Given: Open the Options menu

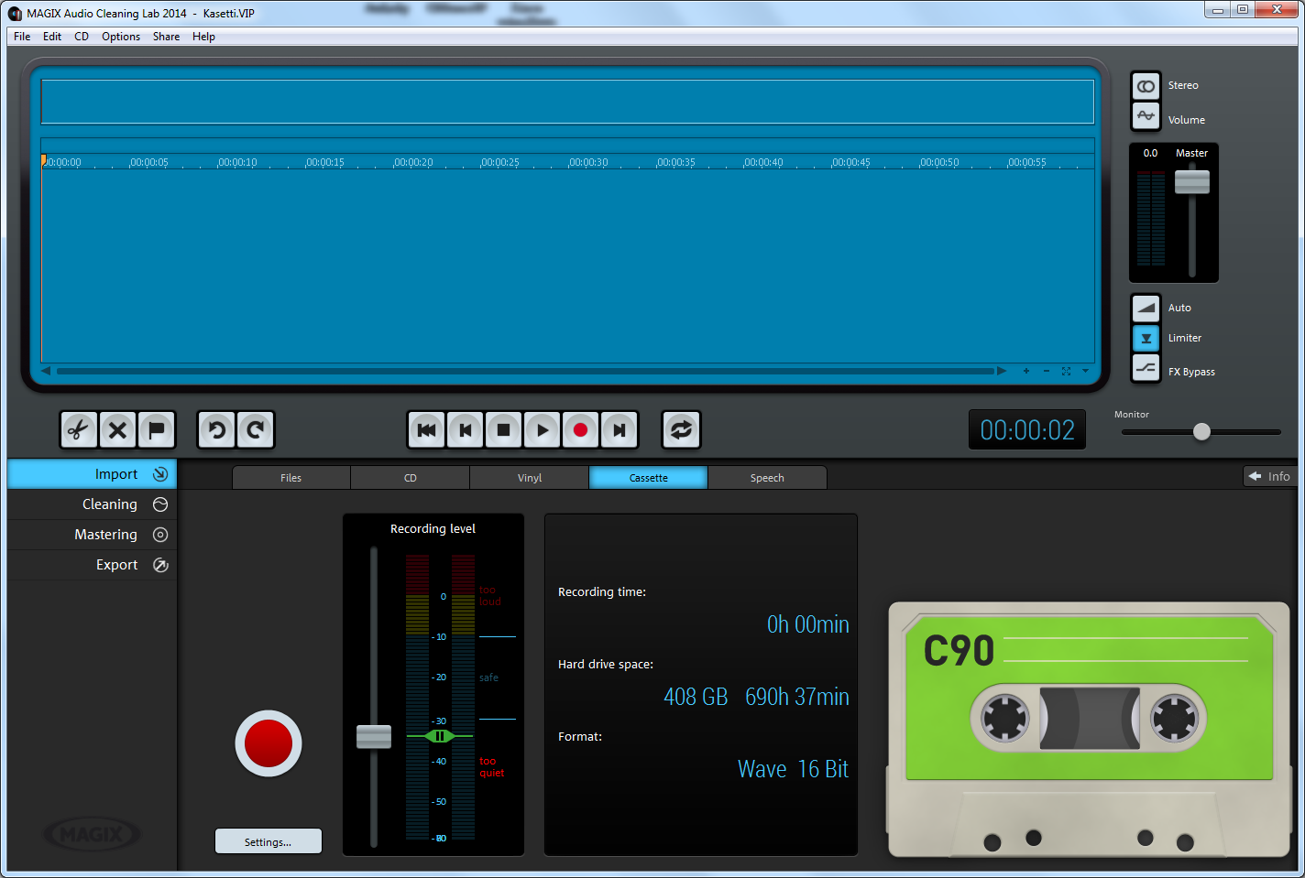Looking at the screenshot, I should 121,37.
